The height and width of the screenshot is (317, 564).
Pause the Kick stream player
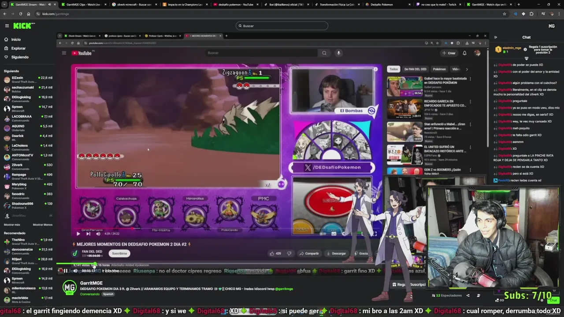pyautogui.click(x=66, y=271)
